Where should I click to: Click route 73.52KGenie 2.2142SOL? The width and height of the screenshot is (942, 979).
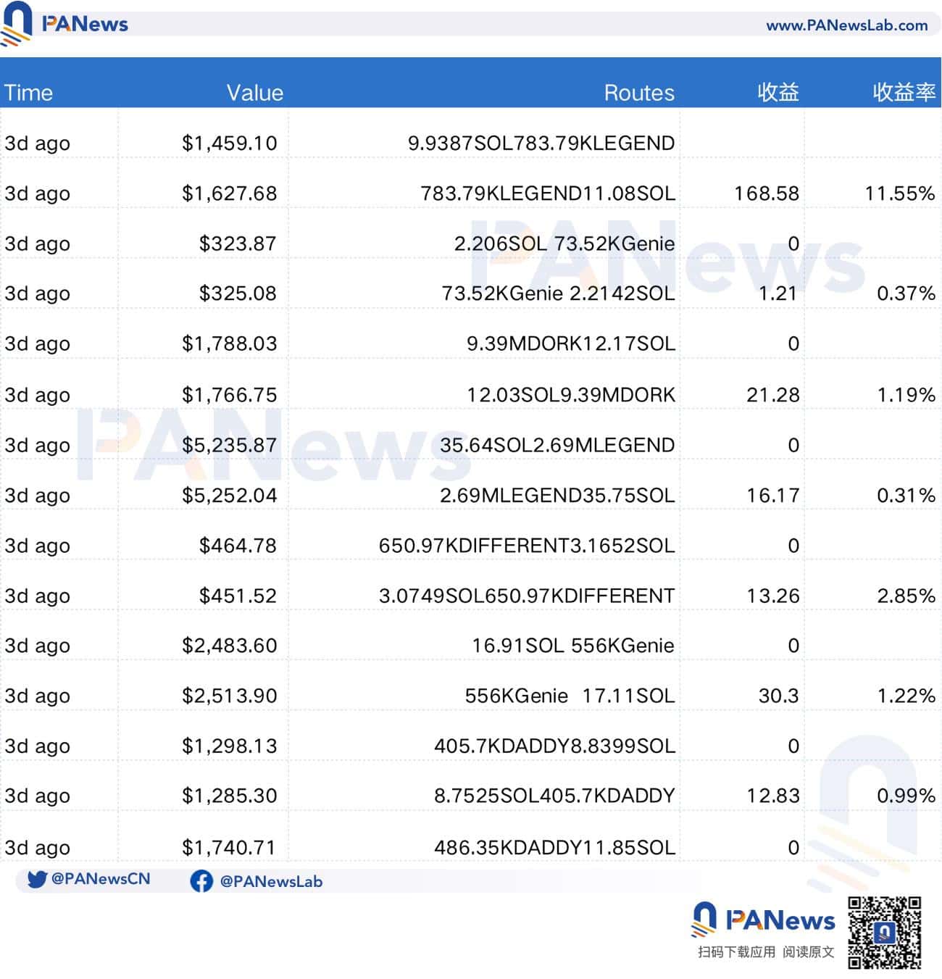558,293
